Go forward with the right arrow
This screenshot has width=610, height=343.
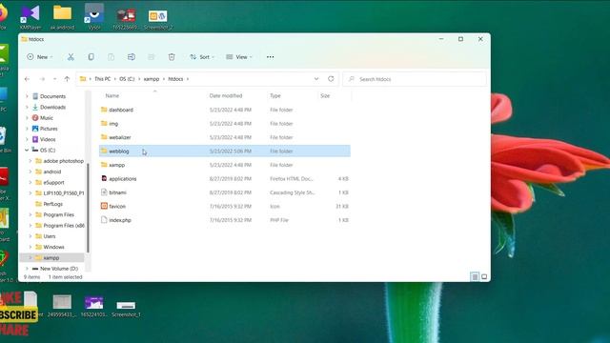coord(42,79)
